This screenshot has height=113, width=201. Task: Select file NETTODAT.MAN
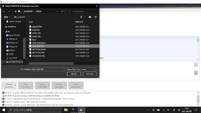(x=39, y=49)
